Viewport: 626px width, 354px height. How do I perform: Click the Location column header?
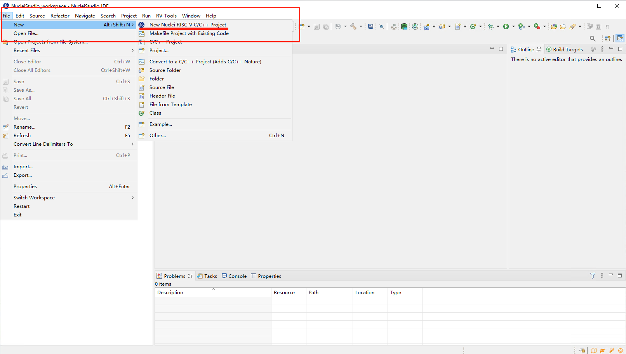click(370, 293)
